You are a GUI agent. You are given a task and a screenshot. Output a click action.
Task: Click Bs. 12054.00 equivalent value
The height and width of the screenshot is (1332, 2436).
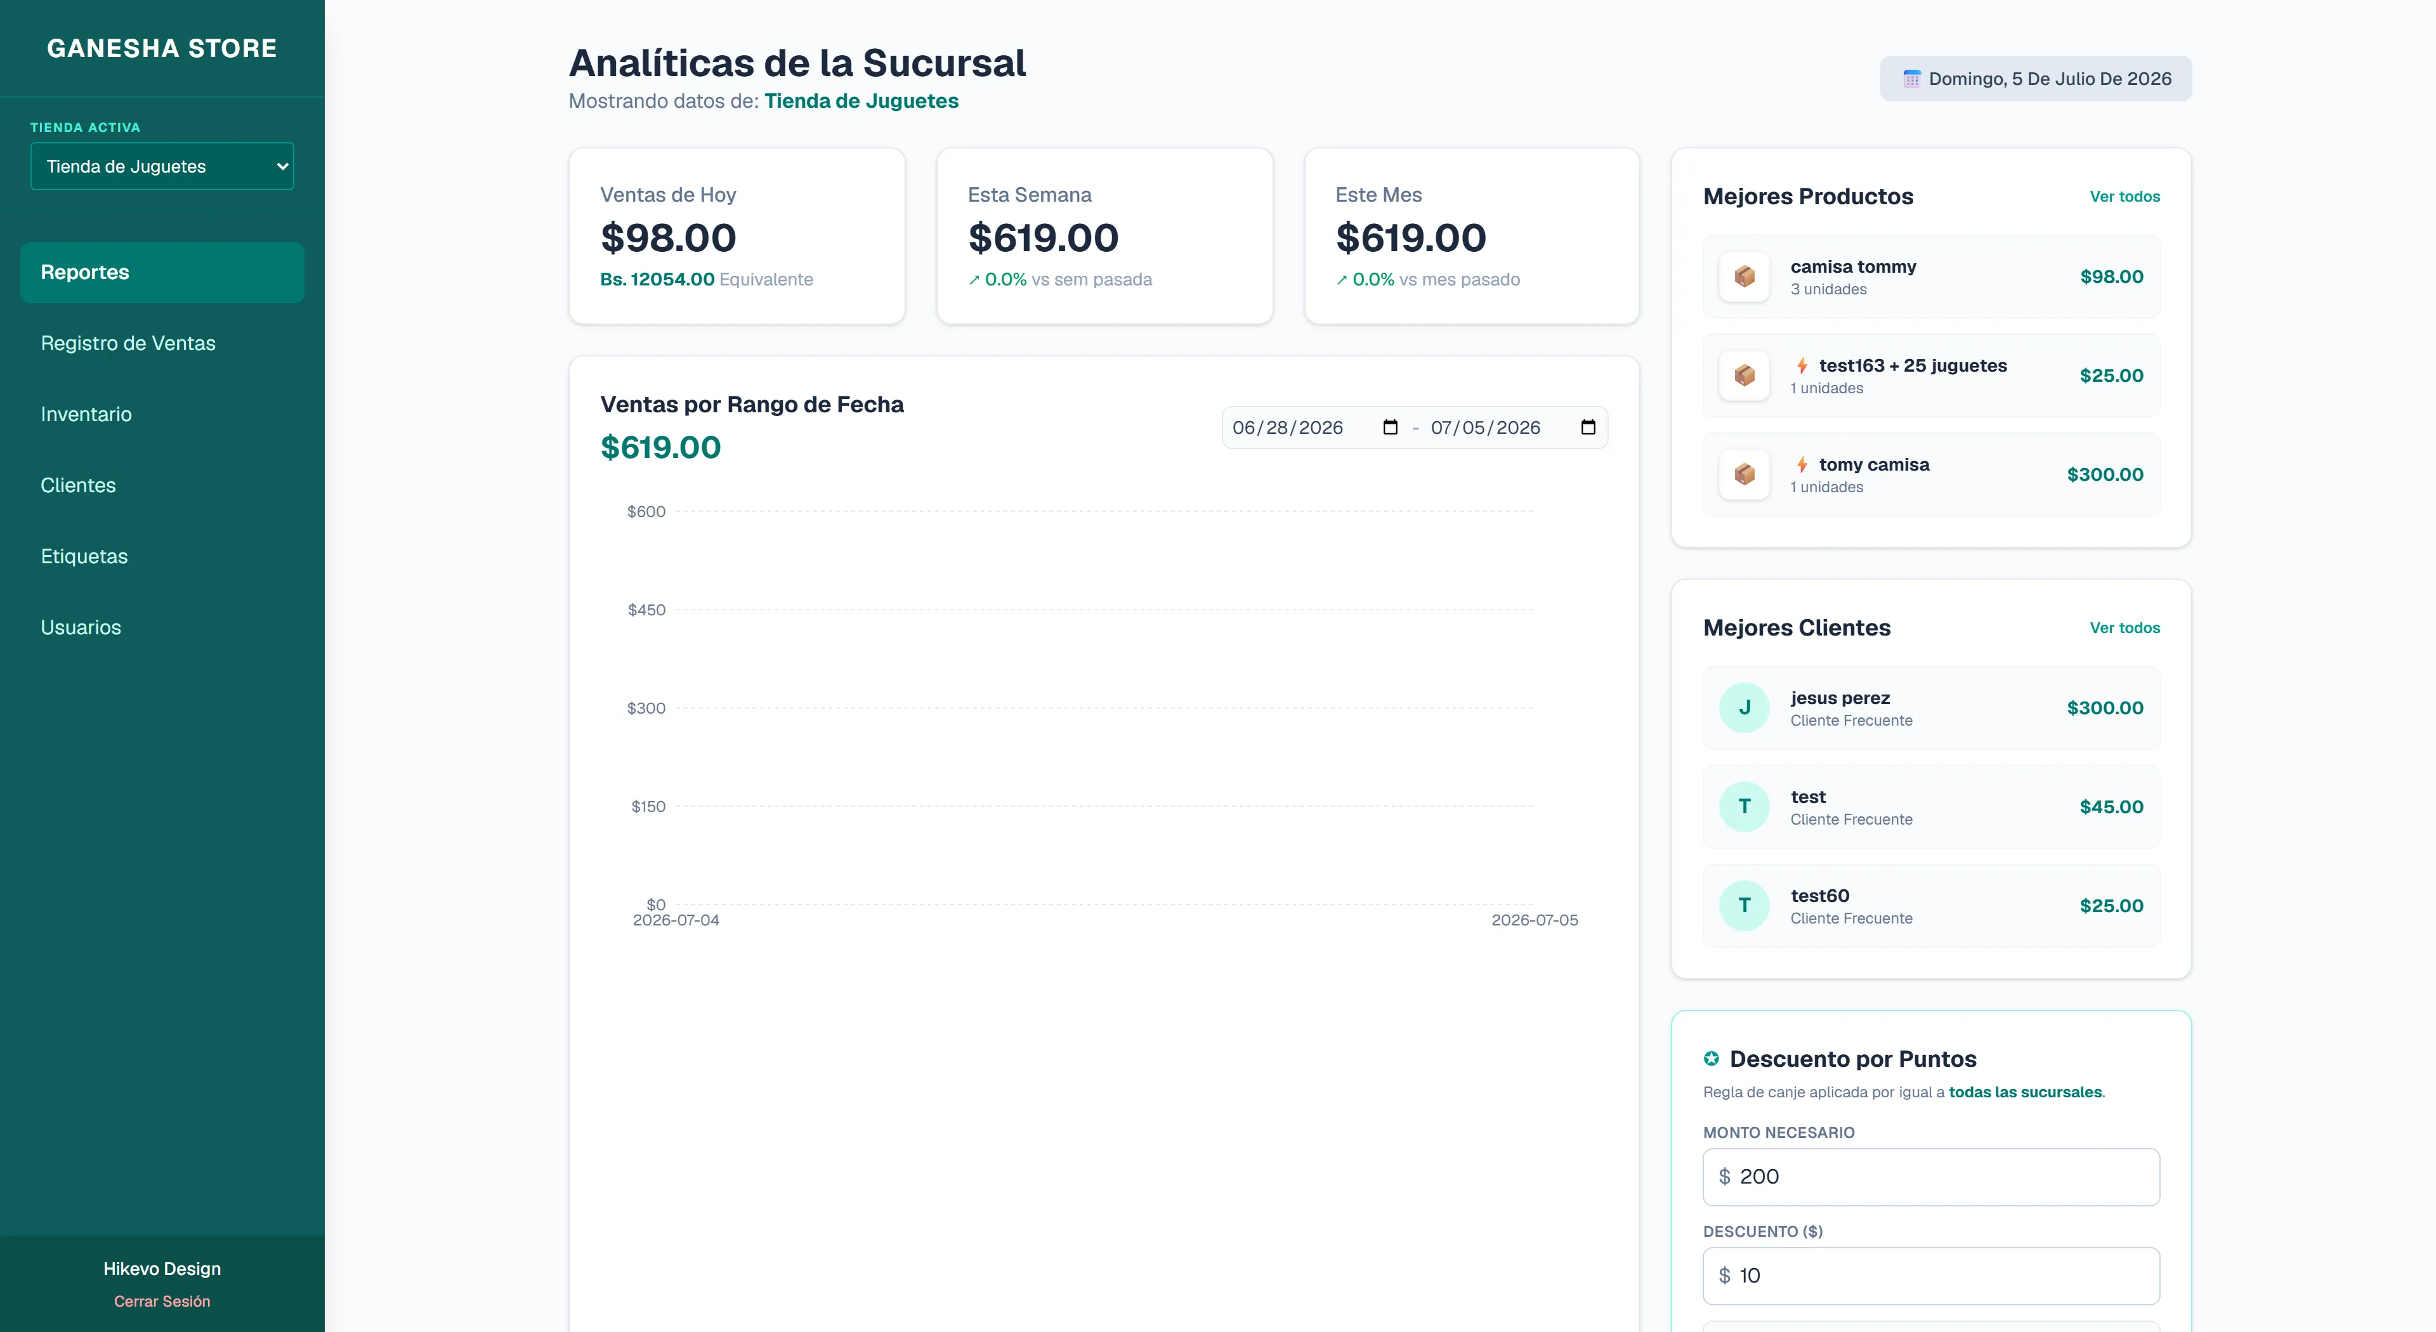pos(657,279)
